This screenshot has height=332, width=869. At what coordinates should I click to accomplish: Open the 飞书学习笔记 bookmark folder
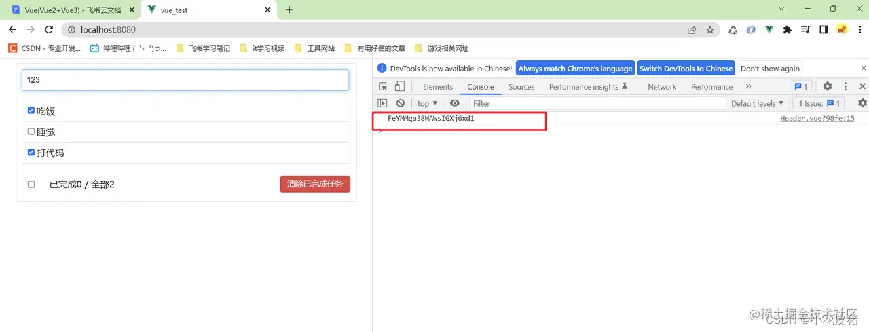point(202,48)
